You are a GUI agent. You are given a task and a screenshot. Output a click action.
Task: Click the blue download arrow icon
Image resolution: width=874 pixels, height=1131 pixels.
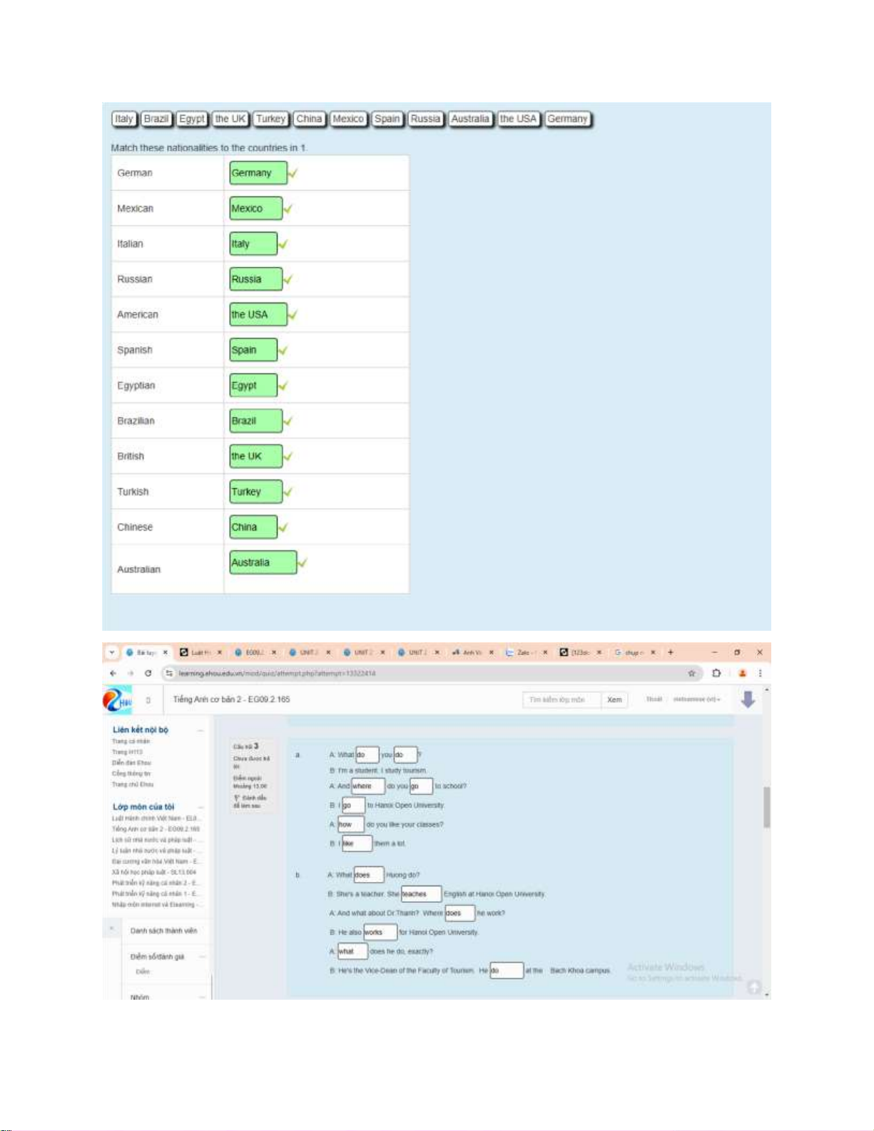[x=747, y=699]
